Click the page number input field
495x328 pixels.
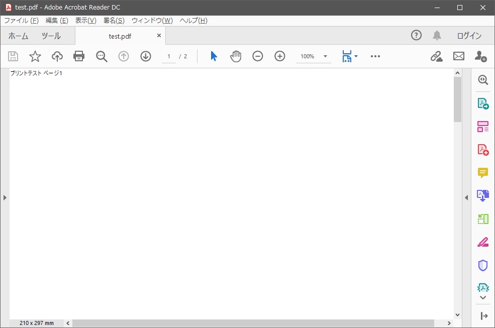point(168,56)
